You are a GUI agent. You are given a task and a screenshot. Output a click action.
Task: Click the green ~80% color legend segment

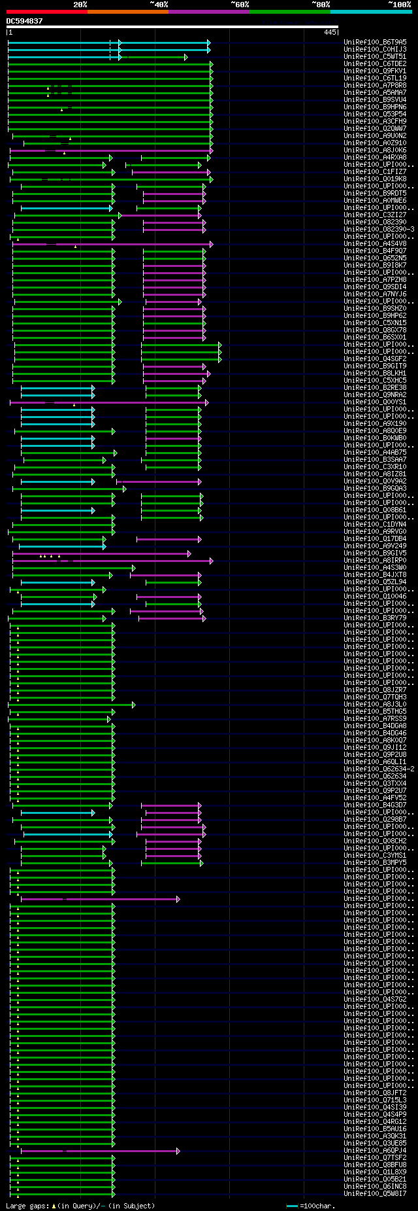pyautogui.click(x=290, y=12)
